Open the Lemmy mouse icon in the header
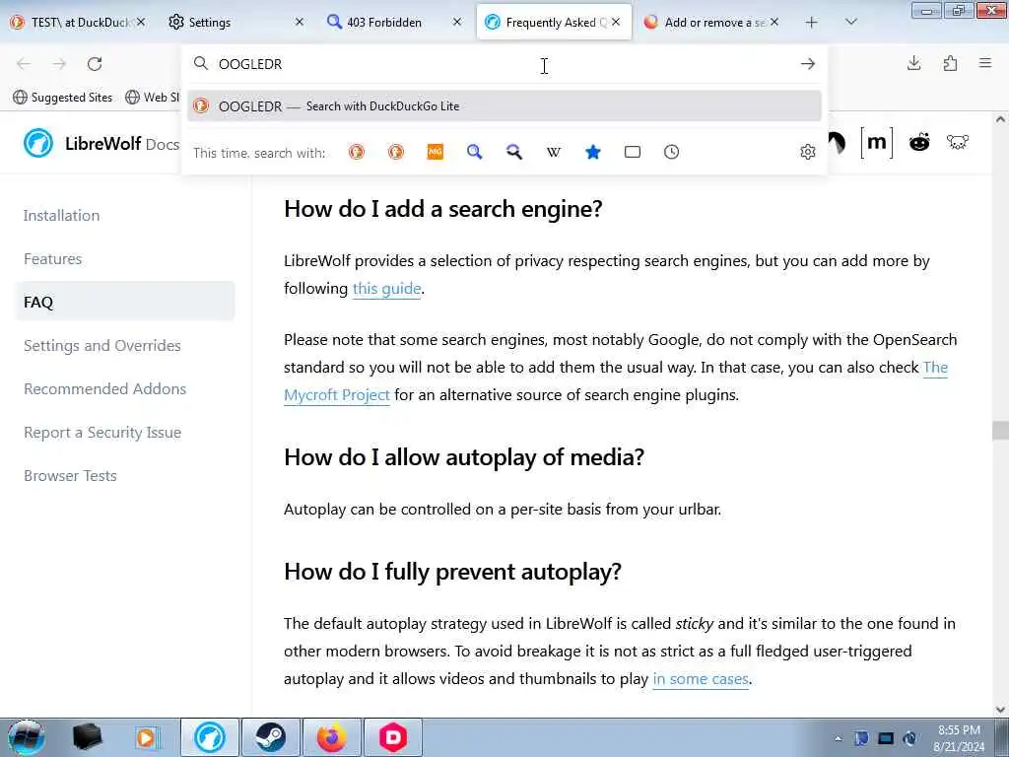 958,142
